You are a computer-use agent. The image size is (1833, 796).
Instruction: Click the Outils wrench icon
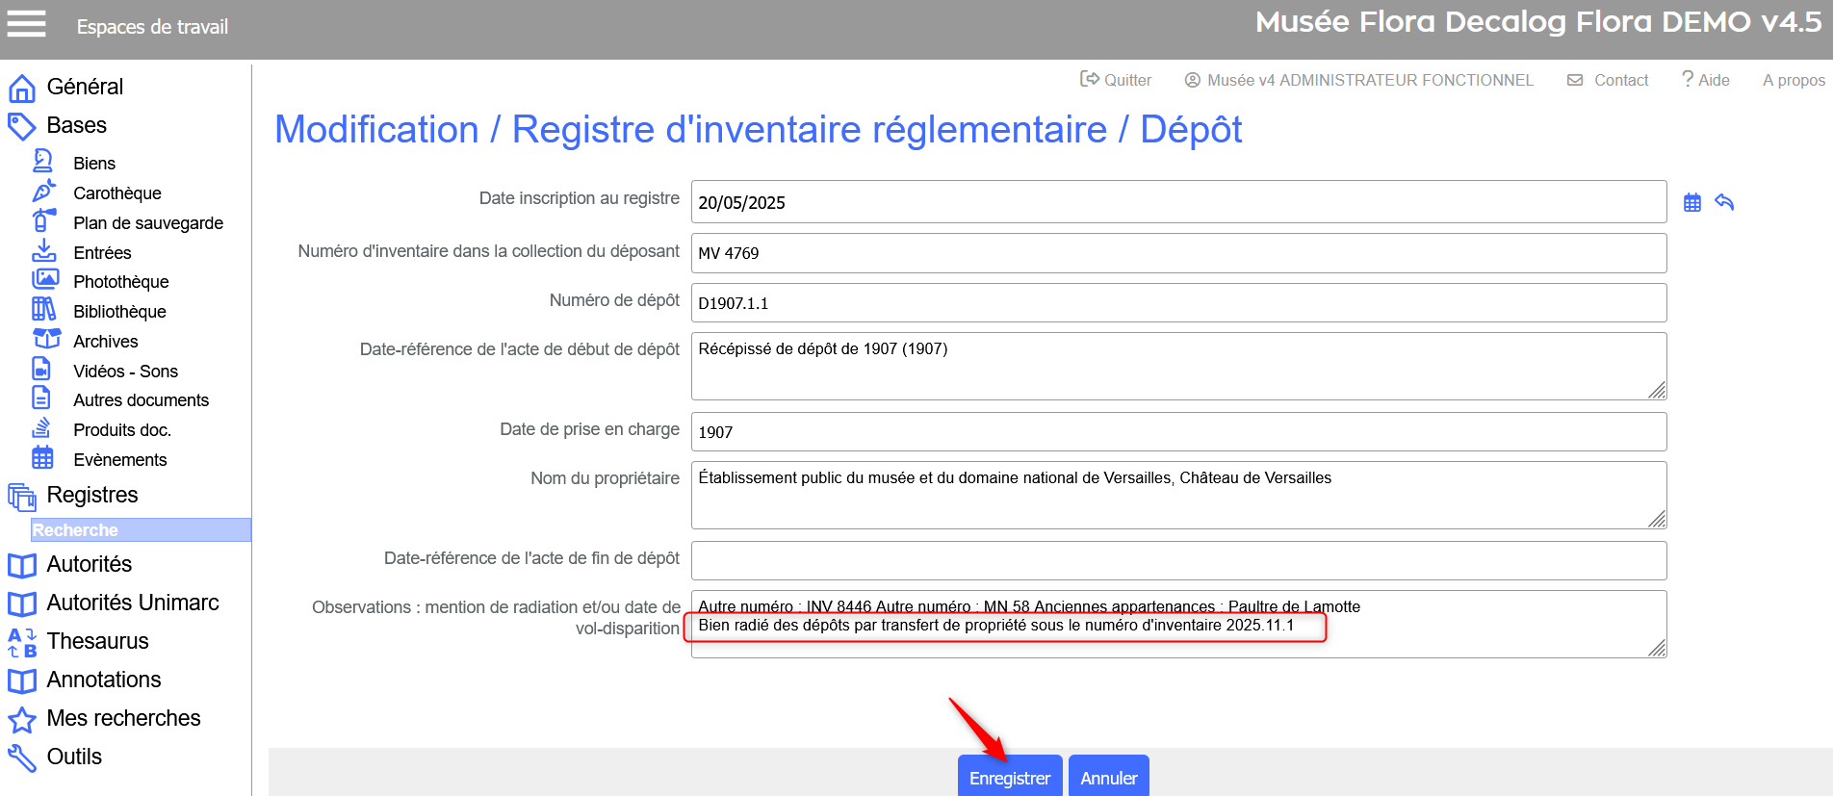pyautogui.click(x=22, y=757)
